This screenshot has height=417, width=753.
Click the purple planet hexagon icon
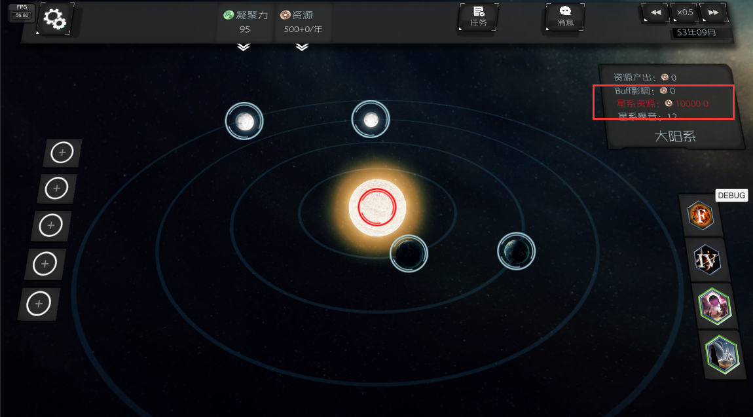tap(714, 307)
